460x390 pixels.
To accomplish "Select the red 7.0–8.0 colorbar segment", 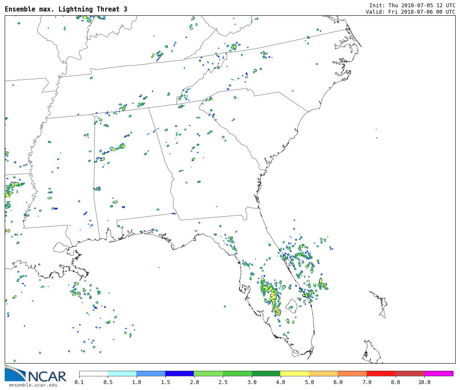I will (381, 373).
